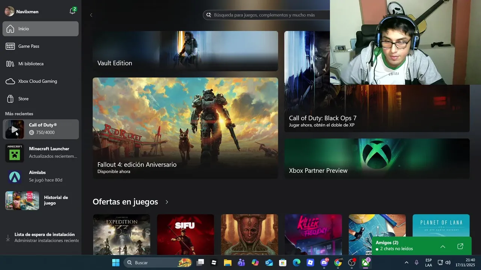Image resolution: width=481 pixels, height=270 pixels.
Task: Open Fallout 4: edición Aniversario banner
Action: pyautogui.click(x=185, y=128)
